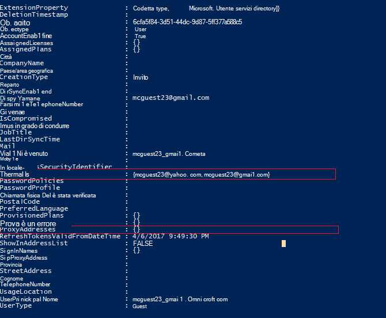
Task: Click the UserPrincipalName value at bottom
Action: (180, 300)
